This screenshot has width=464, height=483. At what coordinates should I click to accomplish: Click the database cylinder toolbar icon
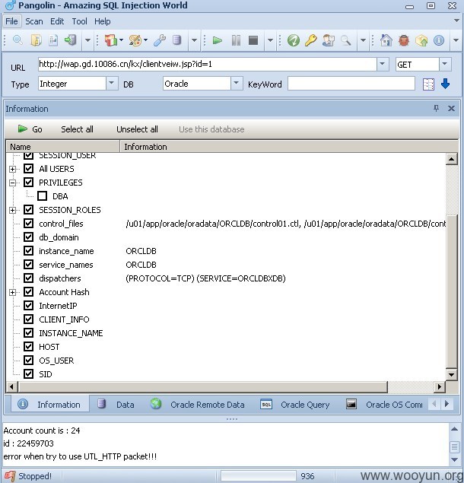[x=176, y=40]
